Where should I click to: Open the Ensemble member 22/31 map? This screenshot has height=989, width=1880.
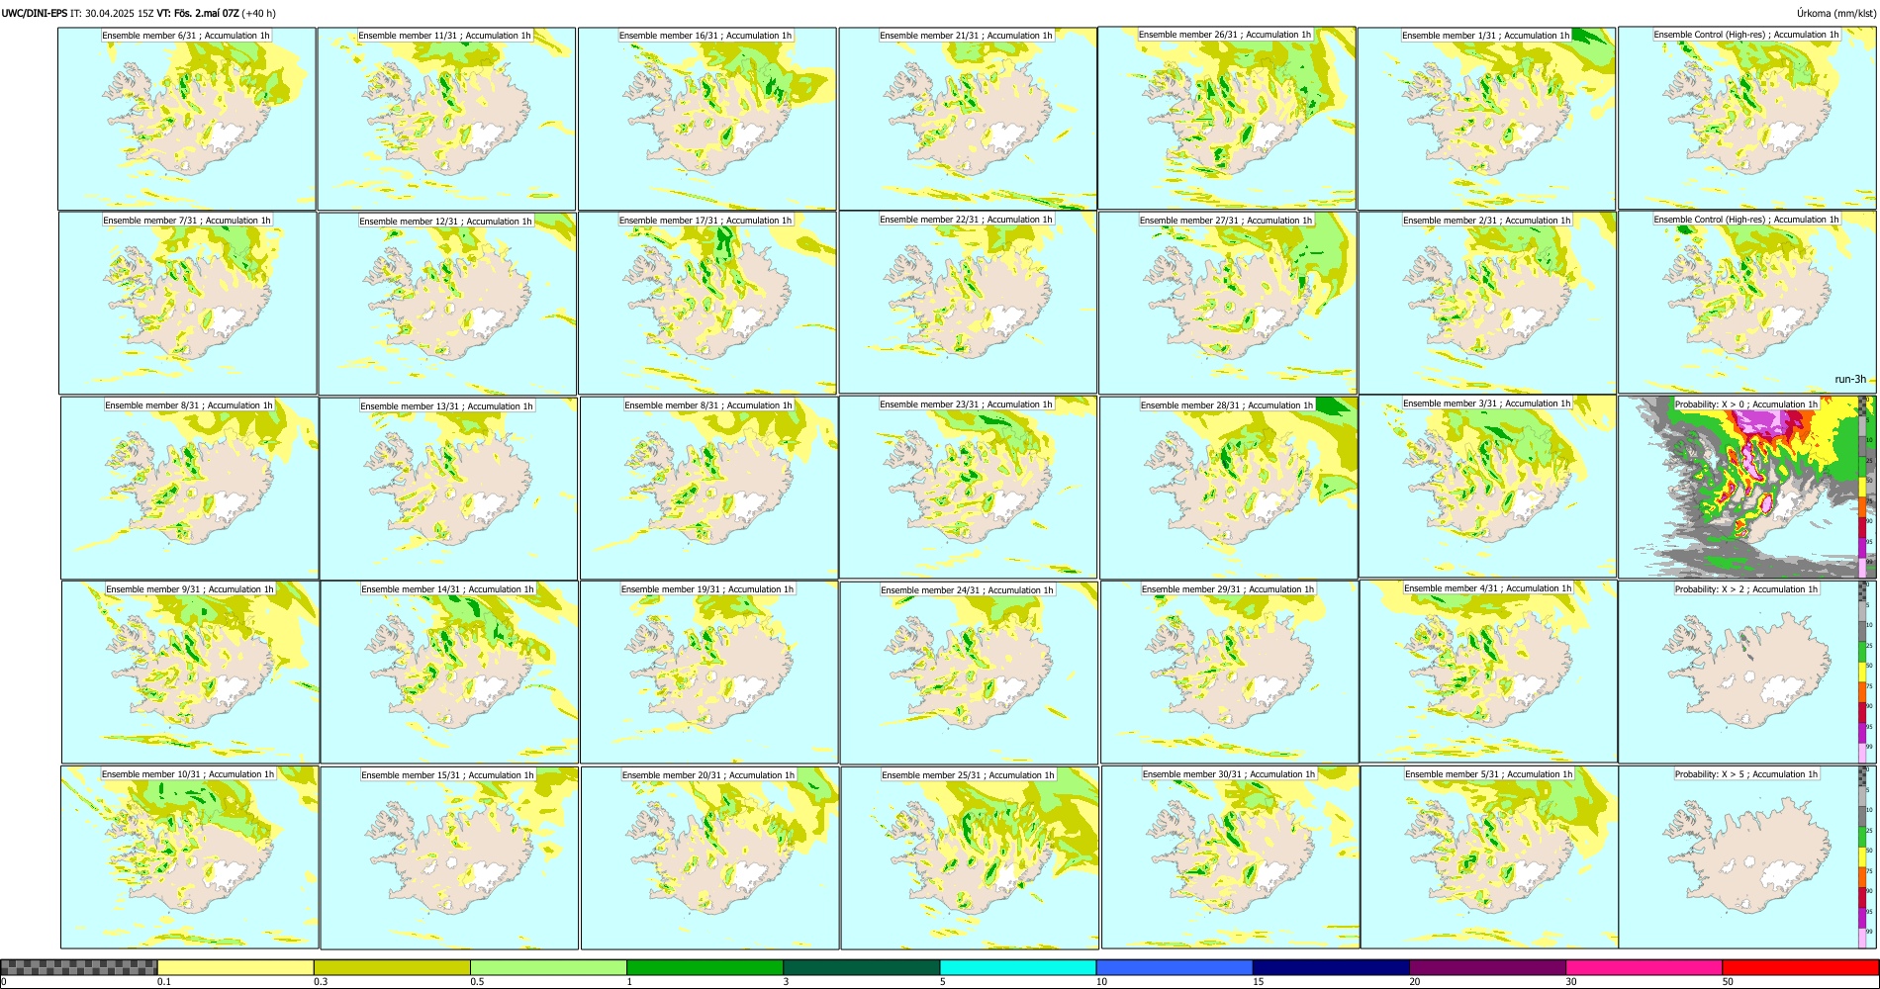click(968, 303)
